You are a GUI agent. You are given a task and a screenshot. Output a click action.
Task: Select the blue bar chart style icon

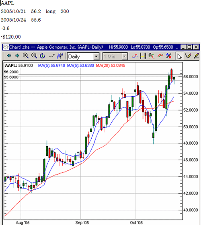click(60, 56)
